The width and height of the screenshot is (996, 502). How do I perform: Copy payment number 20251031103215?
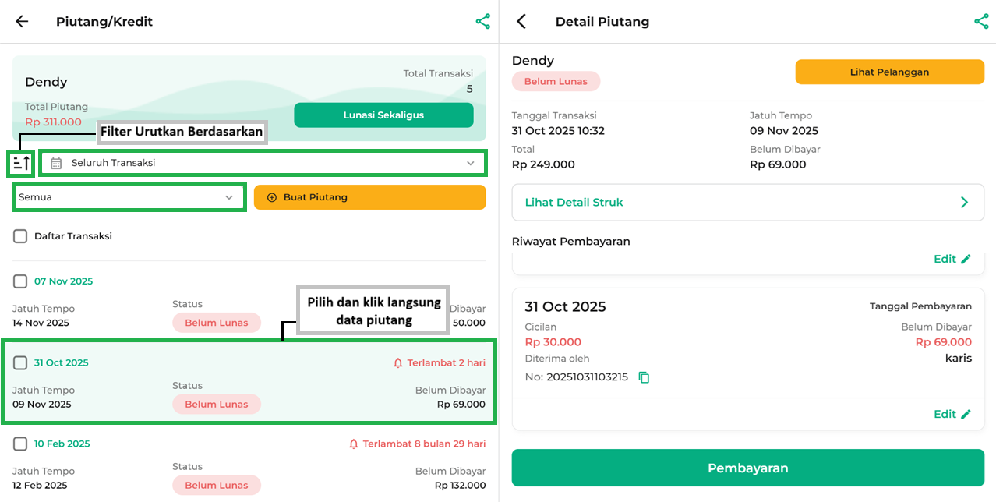(x=644, y=377)
